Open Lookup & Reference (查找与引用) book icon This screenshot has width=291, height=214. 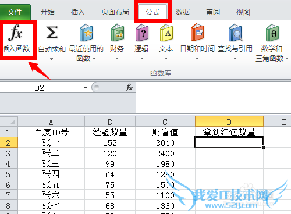[235, 33]
